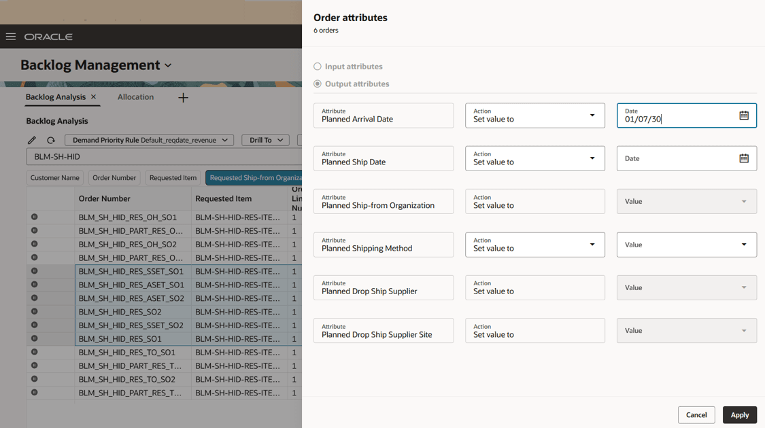The image size is (765, 428).
Task: Click status icon for BLM_SH_HID_RES_OH_SO2 row
Action: (x=34, y=244)
